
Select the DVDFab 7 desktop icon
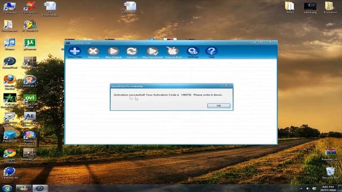30,81
